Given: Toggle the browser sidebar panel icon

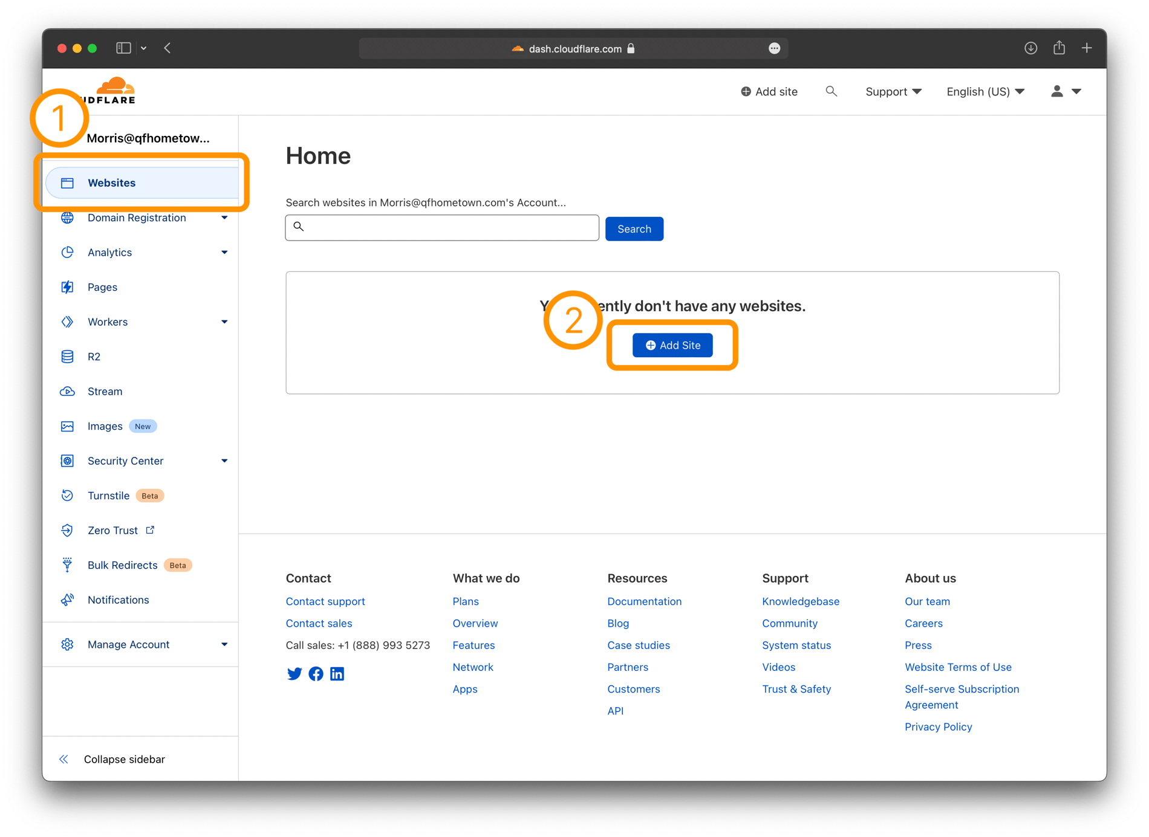Looking at the screenshot, I should pos(123,48).
